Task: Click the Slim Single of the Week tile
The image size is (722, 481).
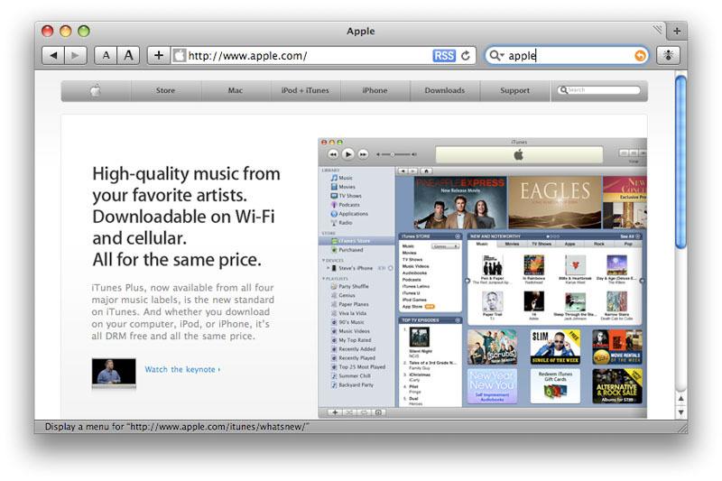Action: coord(555,347)
